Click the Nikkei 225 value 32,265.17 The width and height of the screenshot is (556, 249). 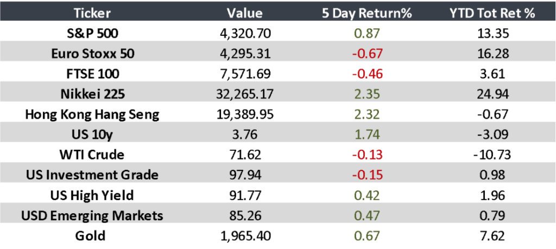click(244, 94)
